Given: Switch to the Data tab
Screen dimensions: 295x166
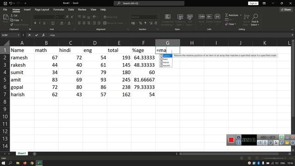Looking at the screenshot, I should coord(71,9).
